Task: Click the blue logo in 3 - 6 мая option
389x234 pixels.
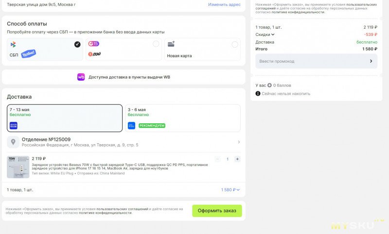Action: pos(132,125)
